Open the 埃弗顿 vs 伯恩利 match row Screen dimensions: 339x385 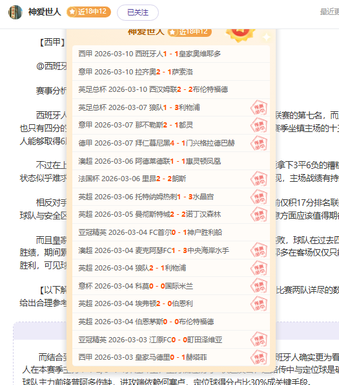click(x=171, y=303)
